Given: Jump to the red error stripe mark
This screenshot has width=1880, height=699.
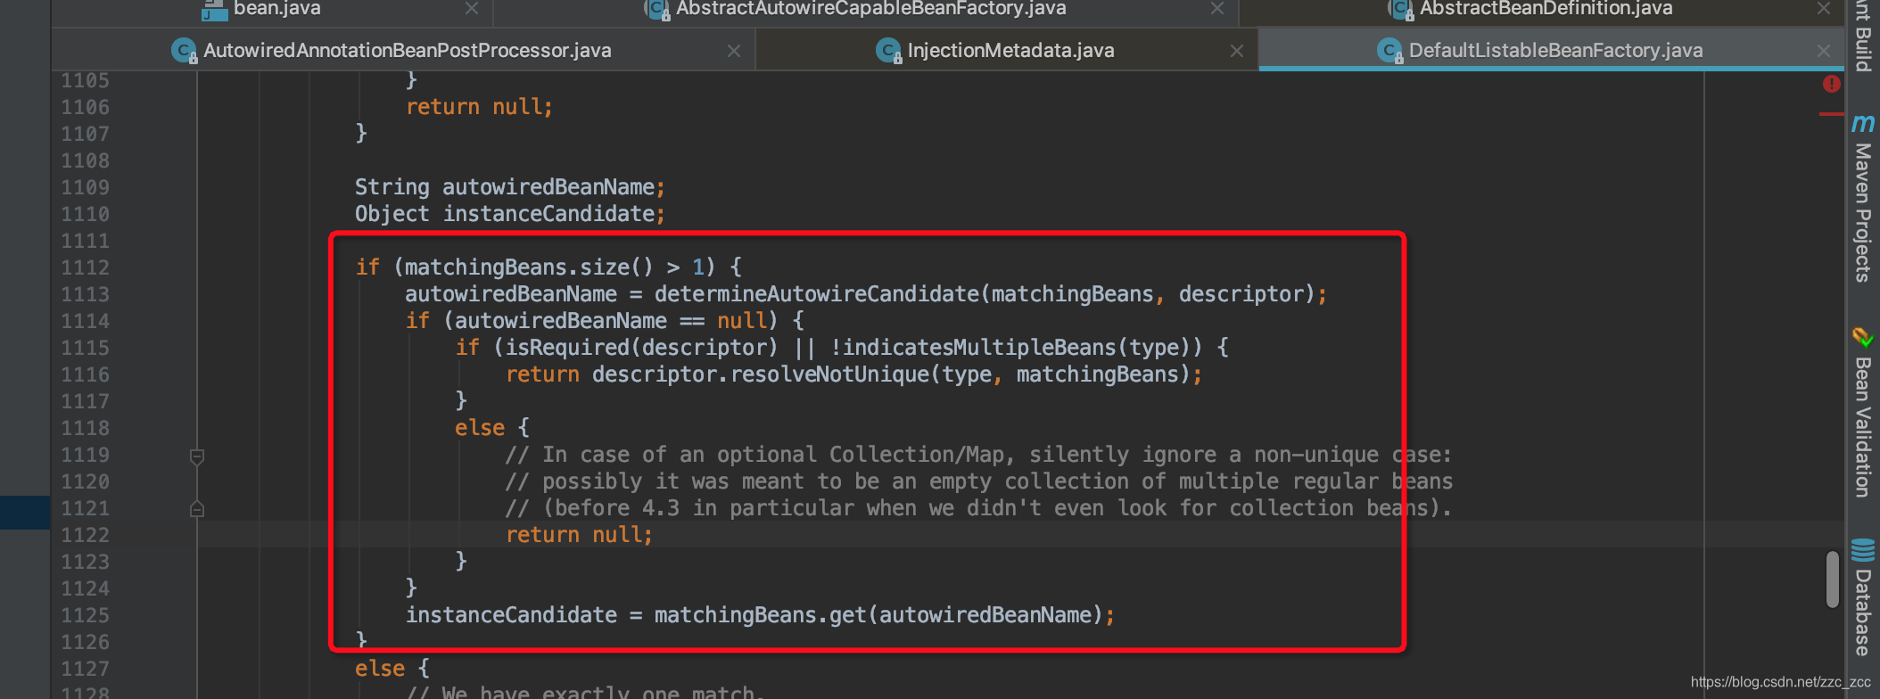Looking at the screenshot, I should (1831, 114).
